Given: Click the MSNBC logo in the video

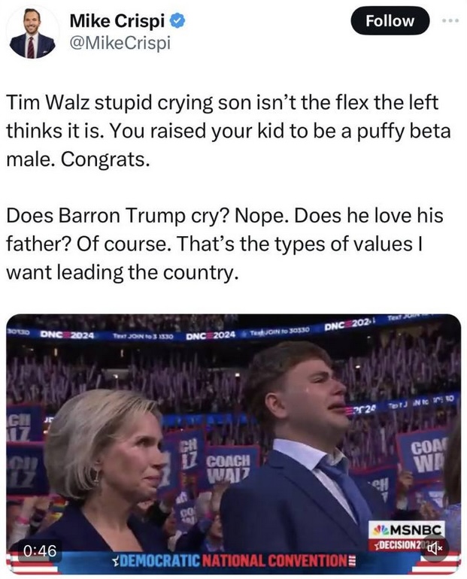Looking at the screenshot, I should click(406, 530).
